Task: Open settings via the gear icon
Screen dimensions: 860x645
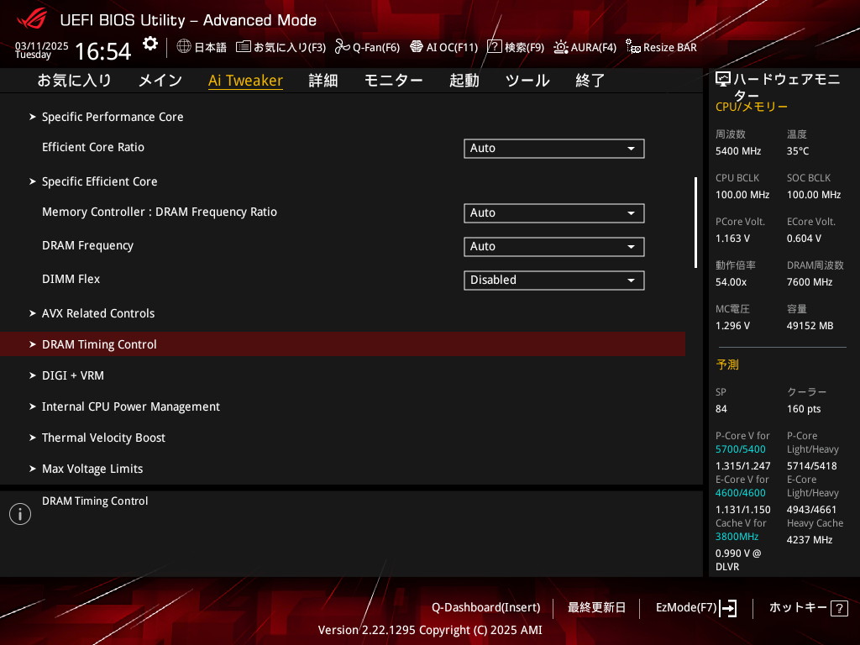Action: click(149, 44)
